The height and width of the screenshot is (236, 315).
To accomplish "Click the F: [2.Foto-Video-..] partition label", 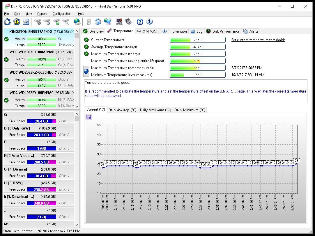I will click(19, 156).
